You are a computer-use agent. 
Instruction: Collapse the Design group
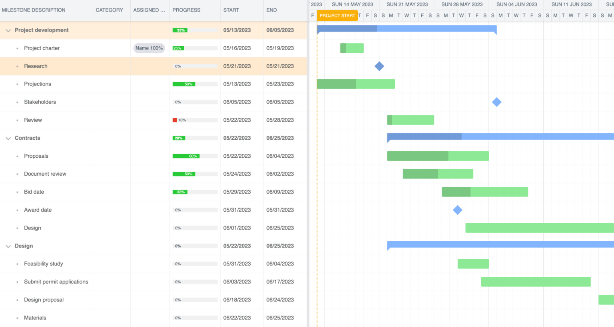pos(8,246)
